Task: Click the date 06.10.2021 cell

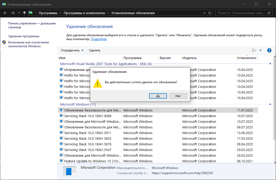Action: coord(245,161)
